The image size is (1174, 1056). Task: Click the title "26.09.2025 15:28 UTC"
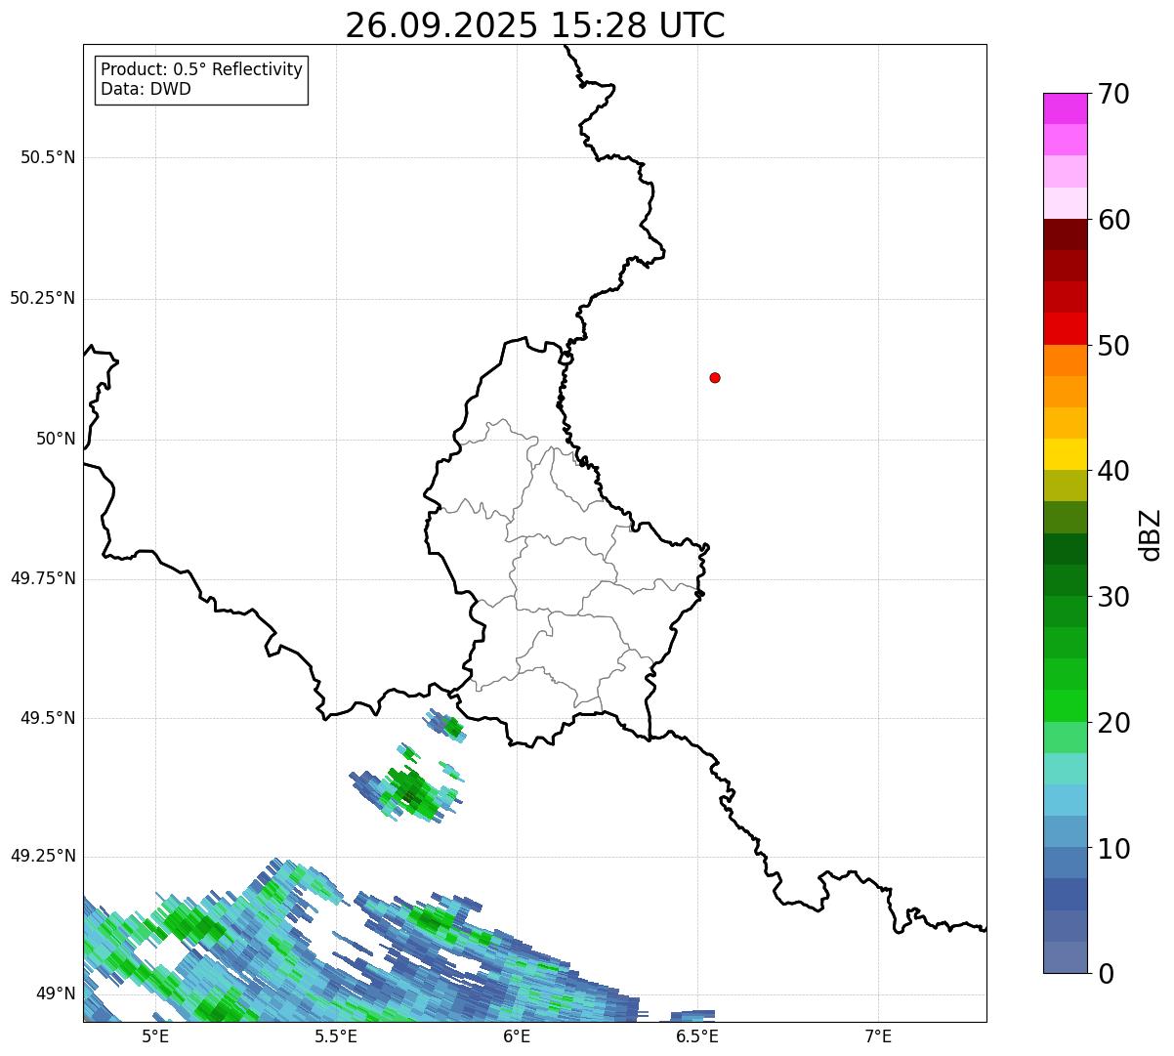tap(535, 25)
